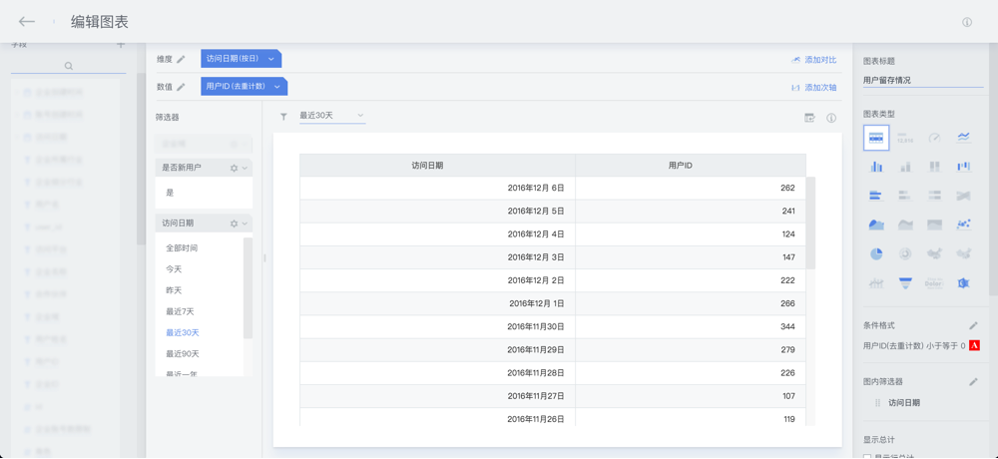Screen dimensions: 998x459
Task: Click the value 107 cell
Action: [691, 396]
